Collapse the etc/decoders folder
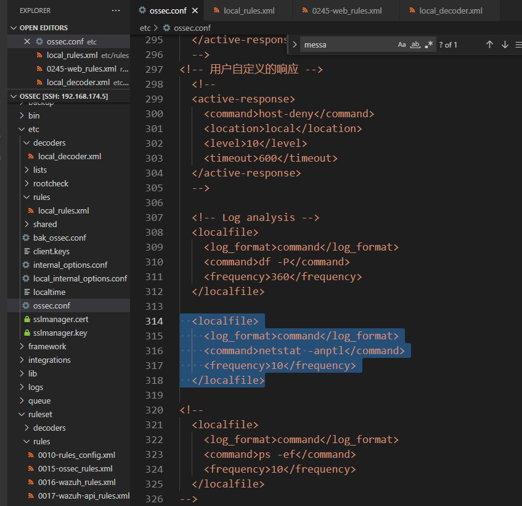 (68, 143)
